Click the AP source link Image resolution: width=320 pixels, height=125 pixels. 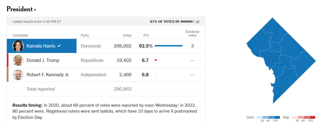point(198,22)
